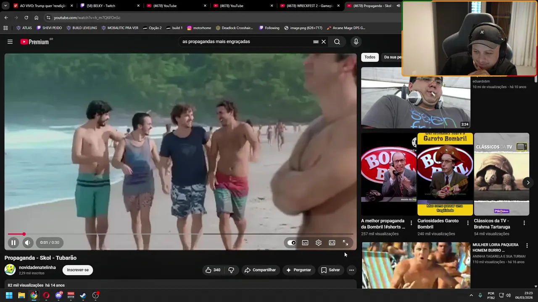Image resolution: width=538 pixels, height=302 pixels.
Task: Like the video with 340 likes
Action: [x=212, y=270]
